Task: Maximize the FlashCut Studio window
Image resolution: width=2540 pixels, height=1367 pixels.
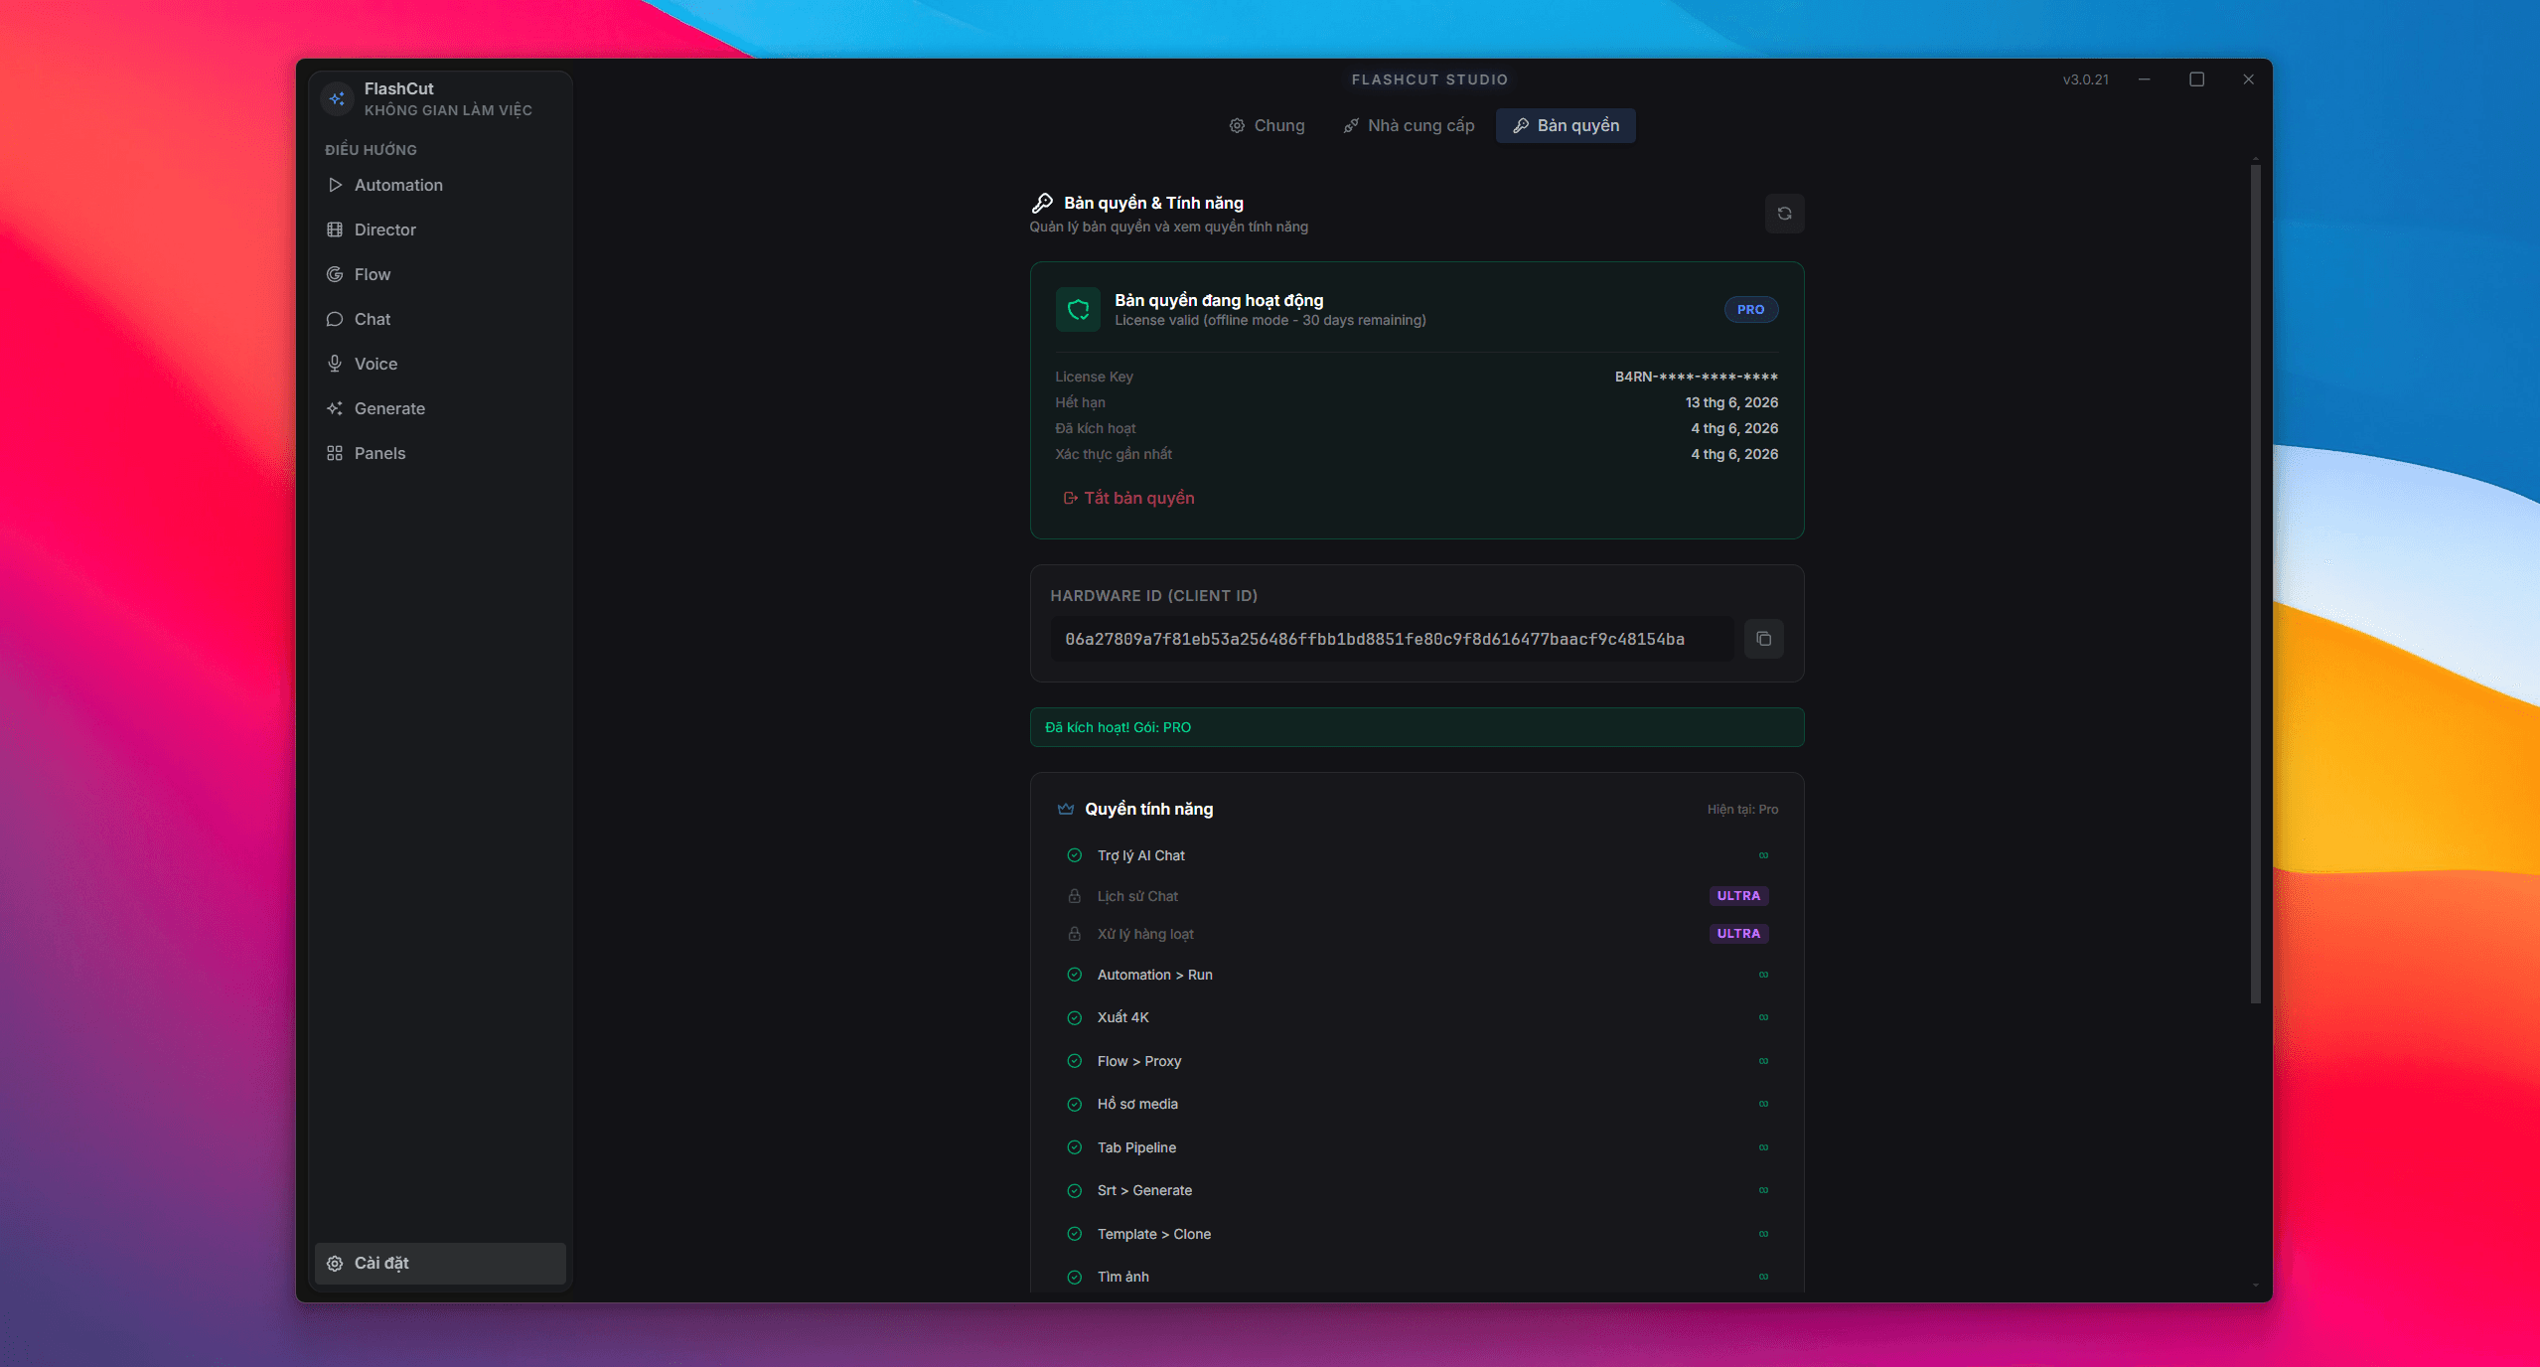Action: click(2196, 79)
